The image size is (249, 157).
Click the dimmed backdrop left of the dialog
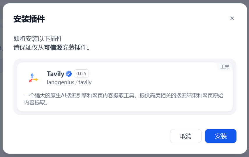1,87
